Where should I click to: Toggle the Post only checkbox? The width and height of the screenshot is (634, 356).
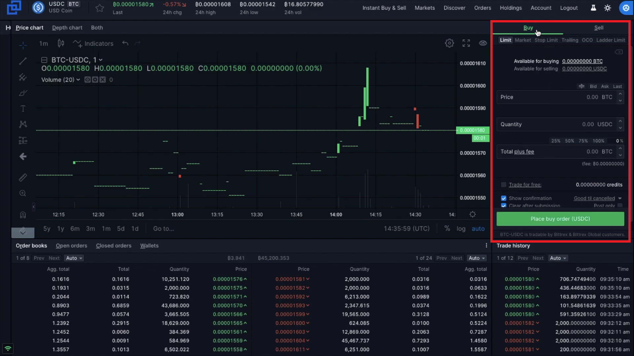point(620,205)
